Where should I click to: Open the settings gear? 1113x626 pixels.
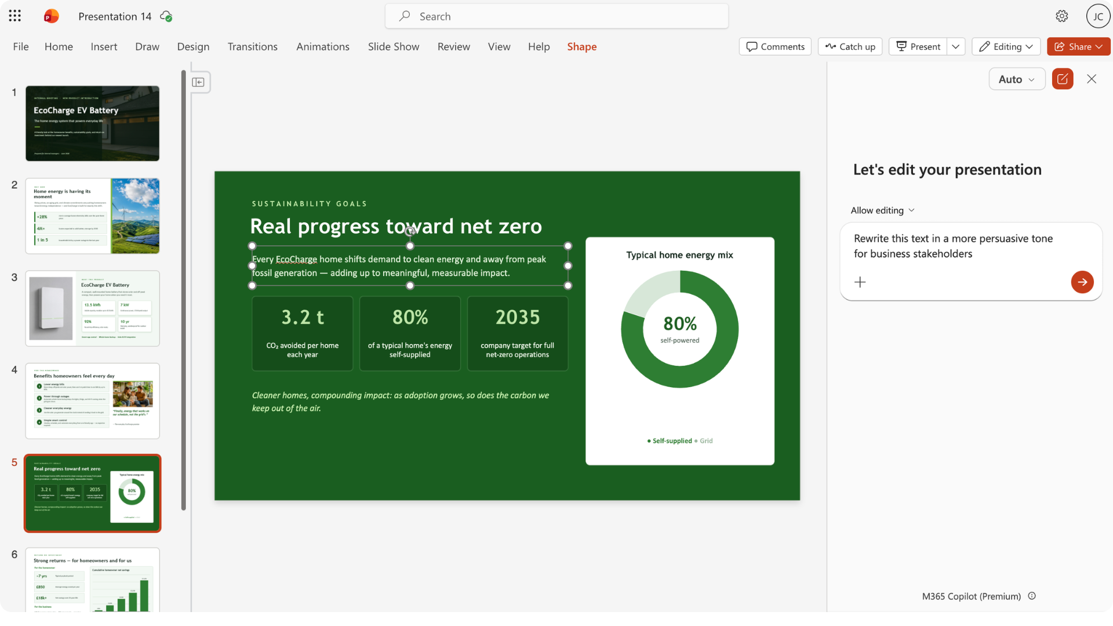1061,16
